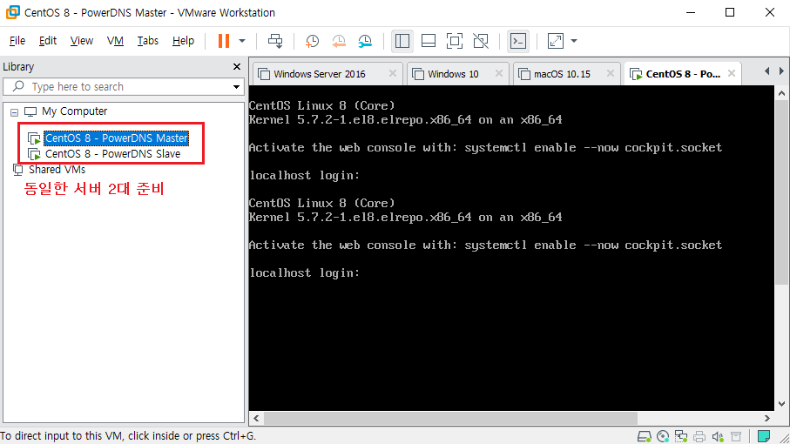Screen dimensions: 790x444
Task: Click inside the VM console screen
Action: pos(511,248)
